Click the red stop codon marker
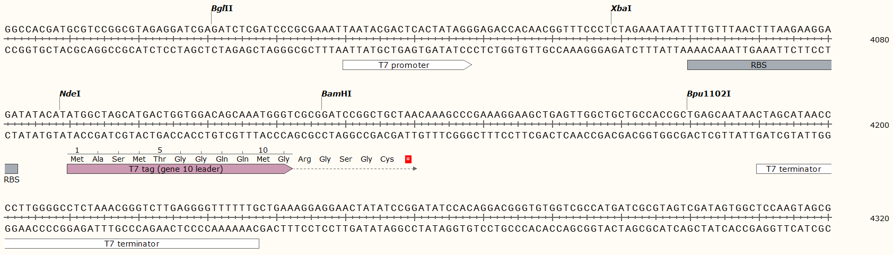Screen dimensions: 893x255 (x=408, y=159)
